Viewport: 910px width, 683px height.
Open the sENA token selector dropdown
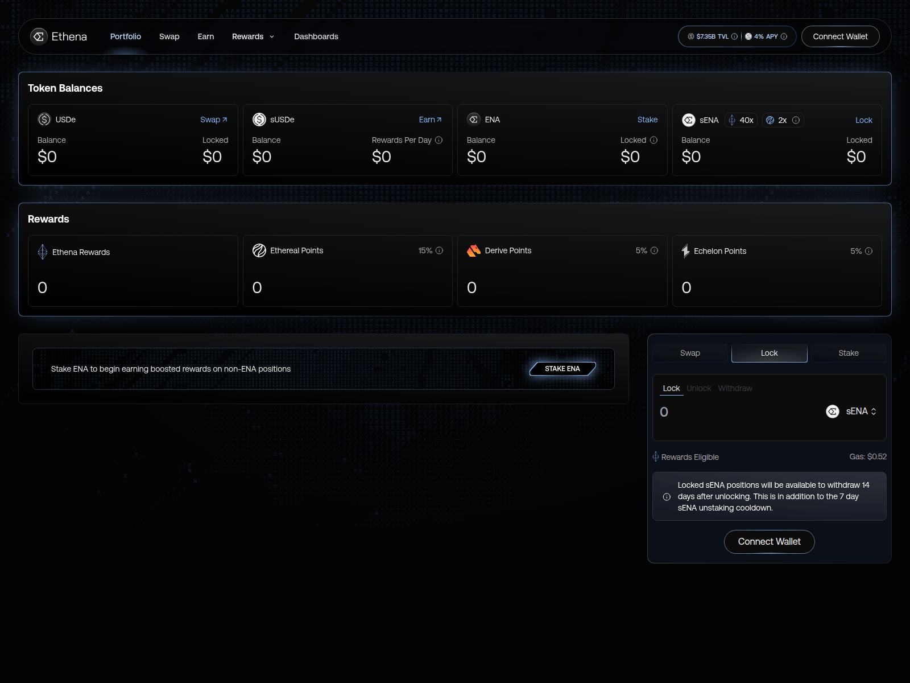(852, 412)
